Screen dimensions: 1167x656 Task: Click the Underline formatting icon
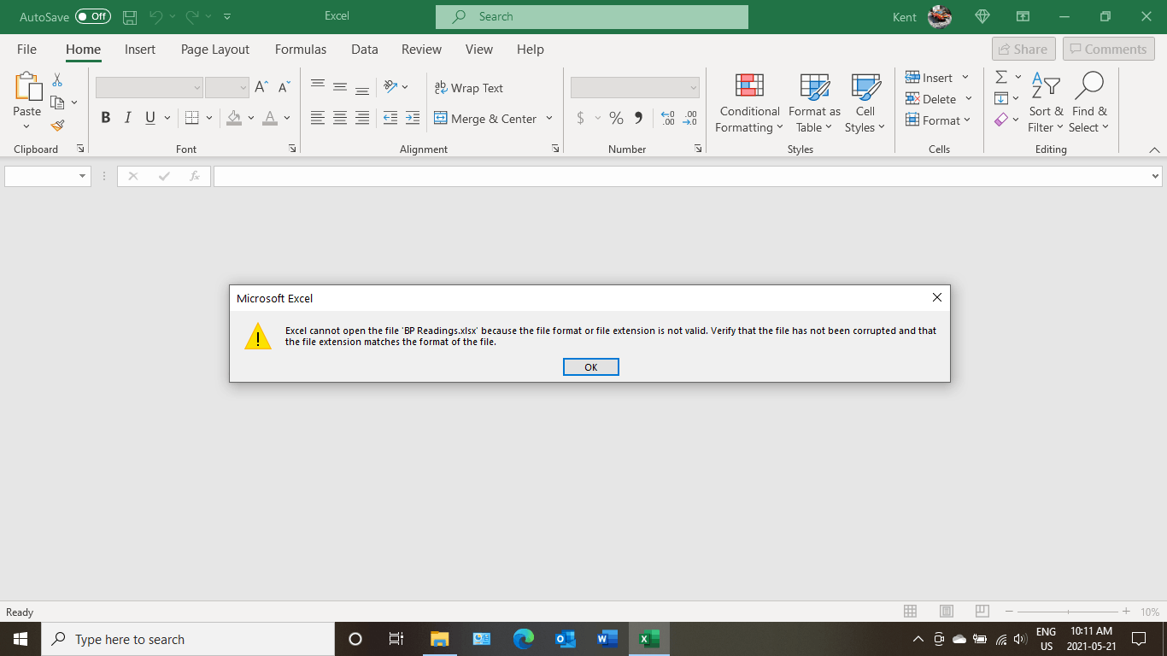click(x=150, y=118)
